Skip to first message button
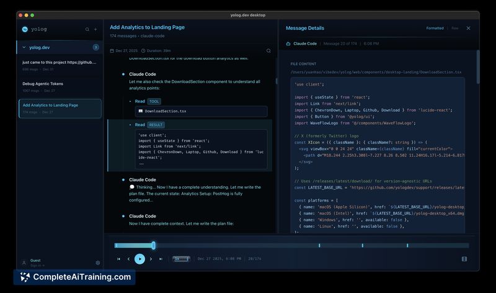Image resolution: width=496 pixels, height=293 pixels. click(x=118, y=259)
